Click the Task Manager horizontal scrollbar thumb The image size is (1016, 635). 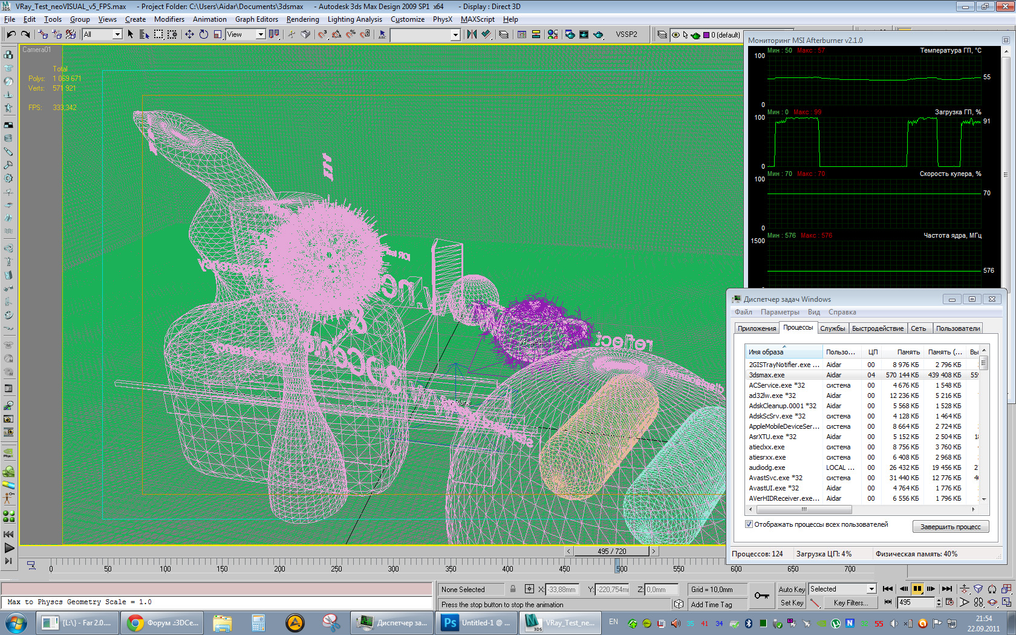(x=804, y=509)
